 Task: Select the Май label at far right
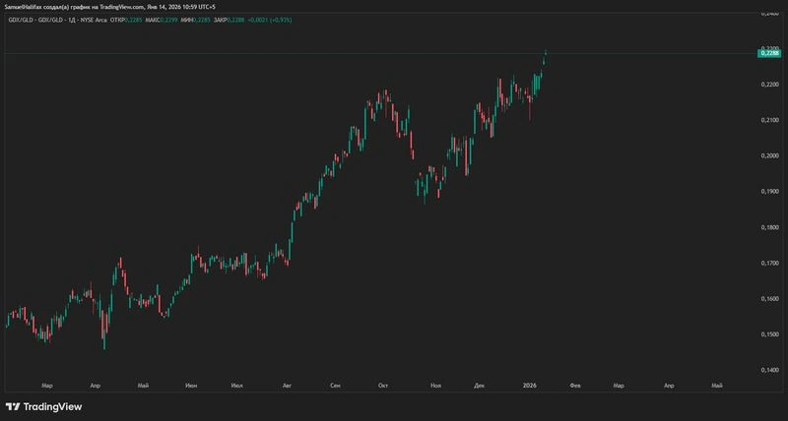(717, 386)
